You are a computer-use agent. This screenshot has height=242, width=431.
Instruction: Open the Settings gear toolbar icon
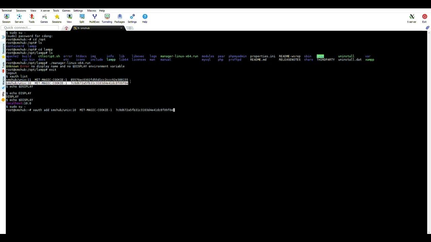pyautogui.click(x=132, y=18)
